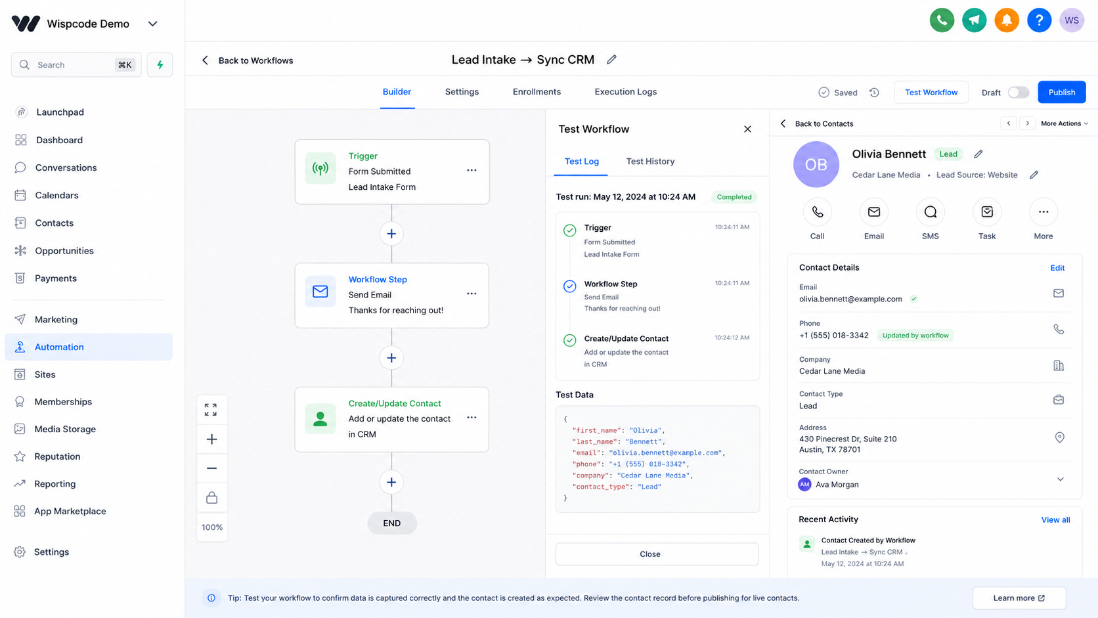Select the Test History tab
1098x618 pixels.
(x=650, y=162)
